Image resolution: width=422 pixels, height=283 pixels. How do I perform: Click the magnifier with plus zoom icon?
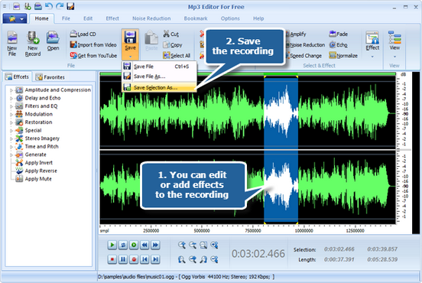(x=182, y=245)
